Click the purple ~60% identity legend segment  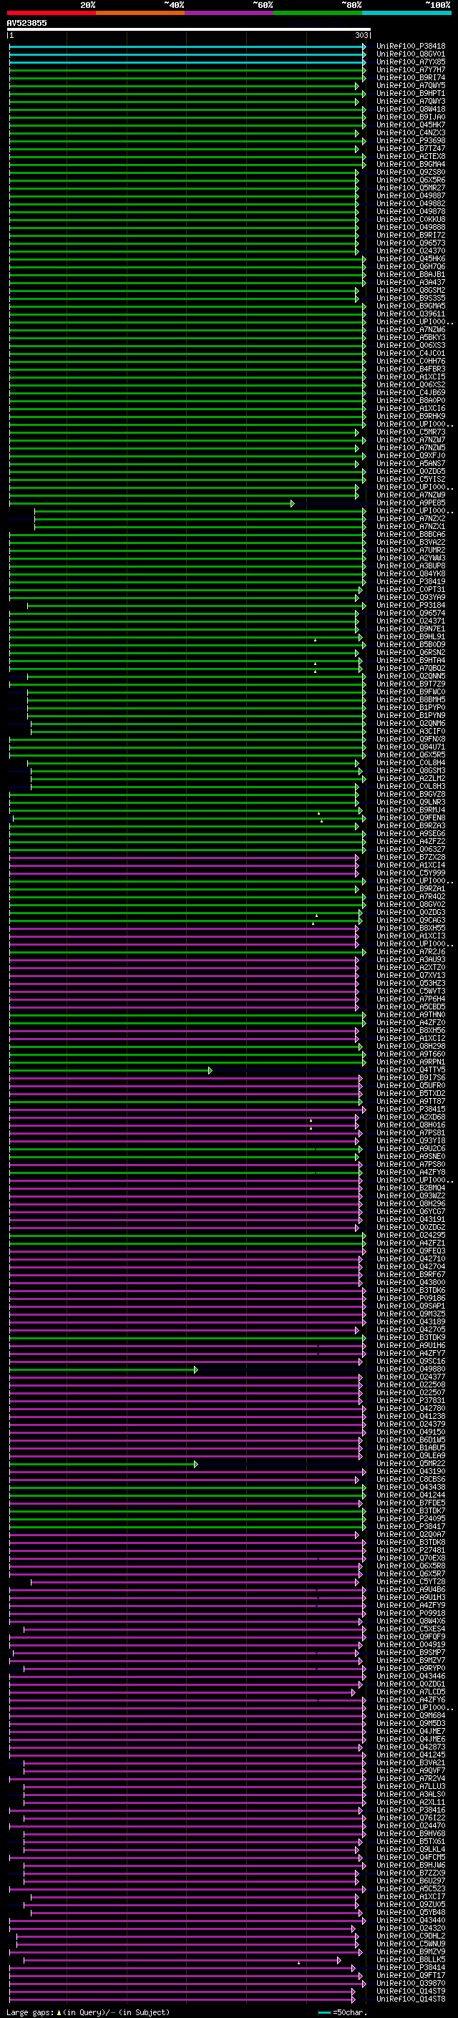230,13
